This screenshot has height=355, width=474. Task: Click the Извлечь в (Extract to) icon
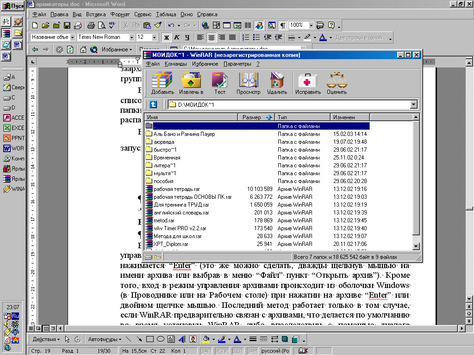(191, 83)
